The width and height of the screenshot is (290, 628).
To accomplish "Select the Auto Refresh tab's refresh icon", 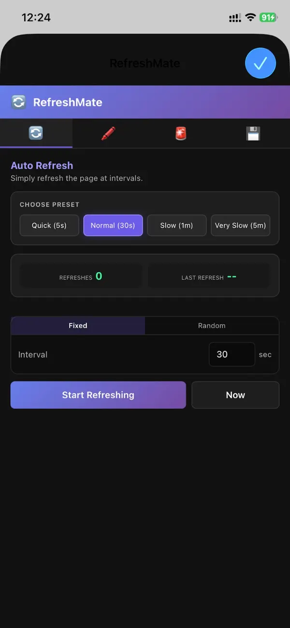I will (x=36, y=133).
